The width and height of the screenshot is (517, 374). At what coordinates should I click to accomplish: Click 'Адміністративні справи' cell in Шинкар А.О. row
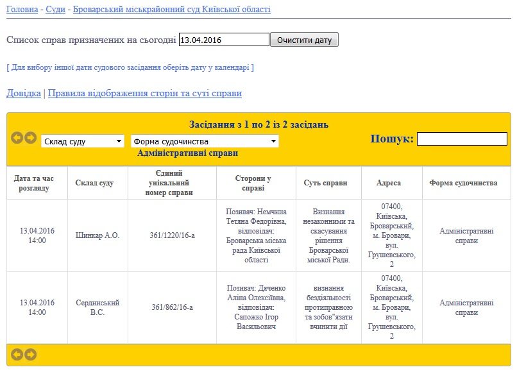(466, 236)
